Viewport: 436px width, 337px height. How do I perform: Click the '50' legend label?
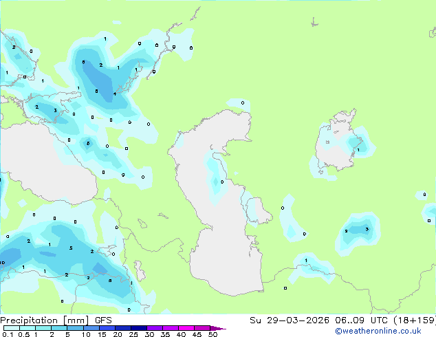click(x=212, y=334)
